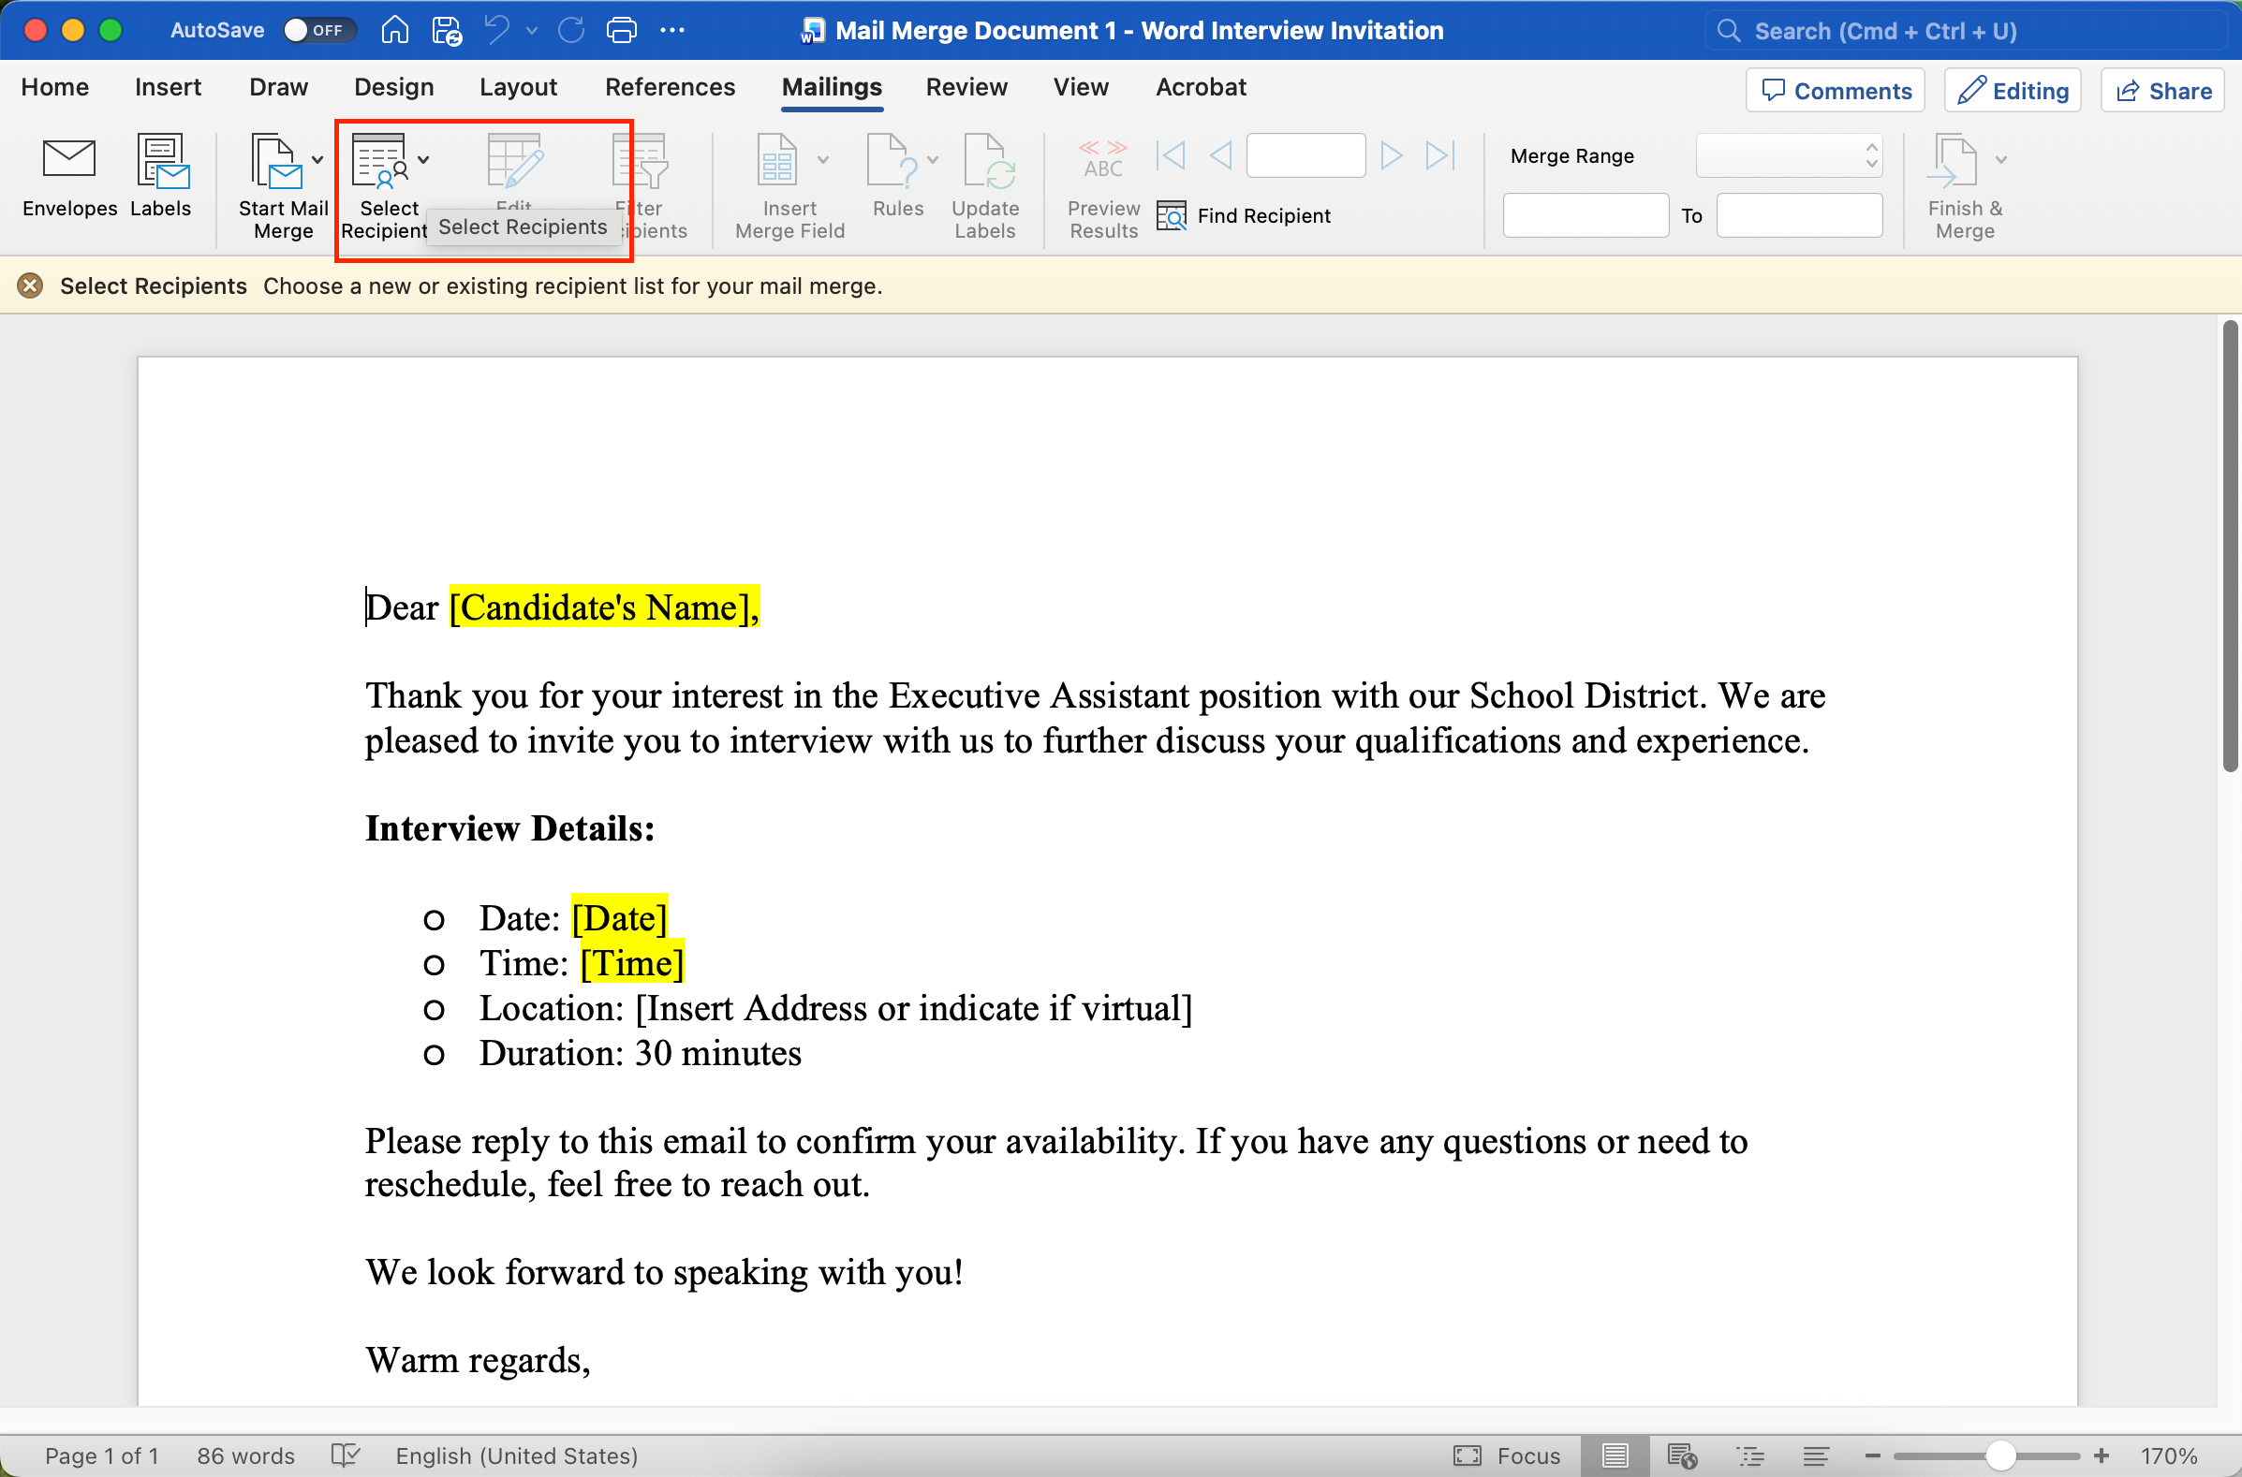
Task: Dismiss the Select Recipients info bar
Action: click(30, 285)
